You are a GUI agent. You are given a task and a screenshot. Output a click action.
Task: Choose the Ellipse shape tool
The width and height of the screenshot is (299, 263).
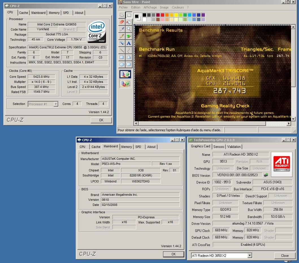[x=122, y=64]
